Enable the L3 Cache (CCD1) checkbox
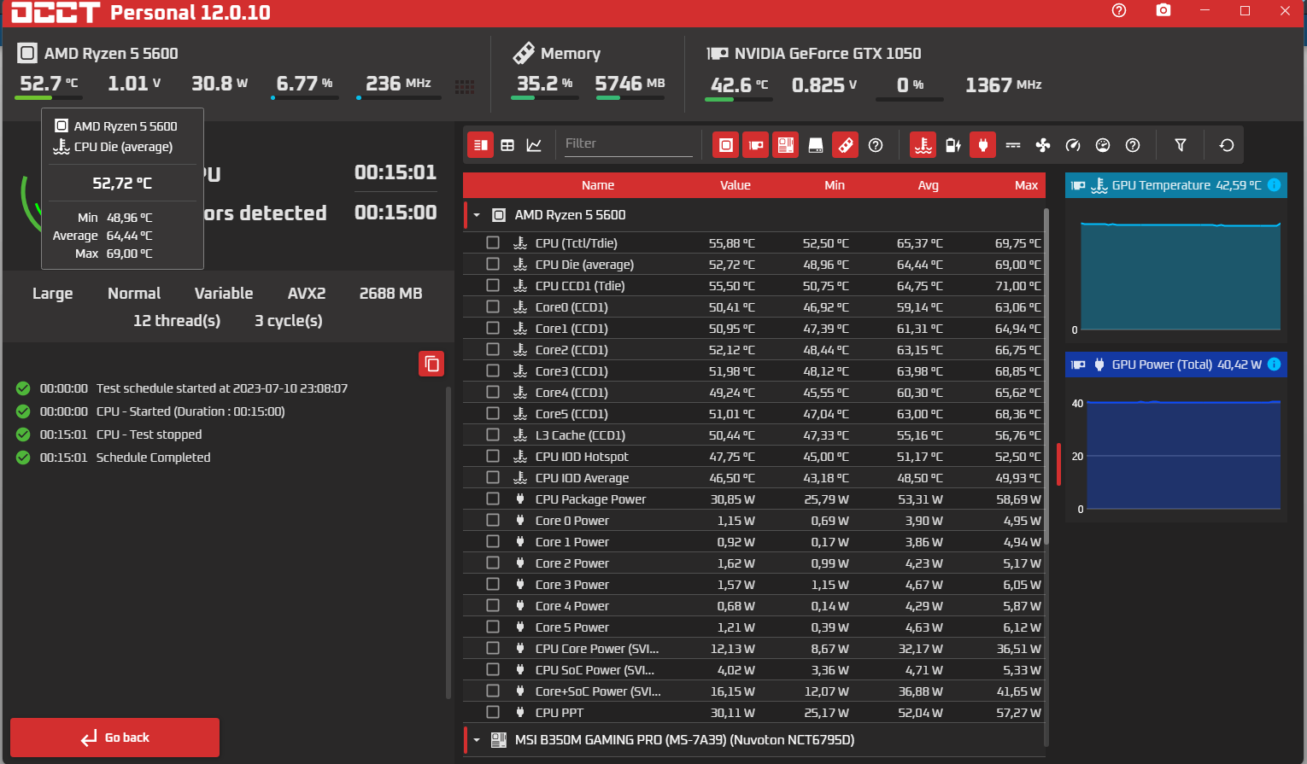 (493, 434)
